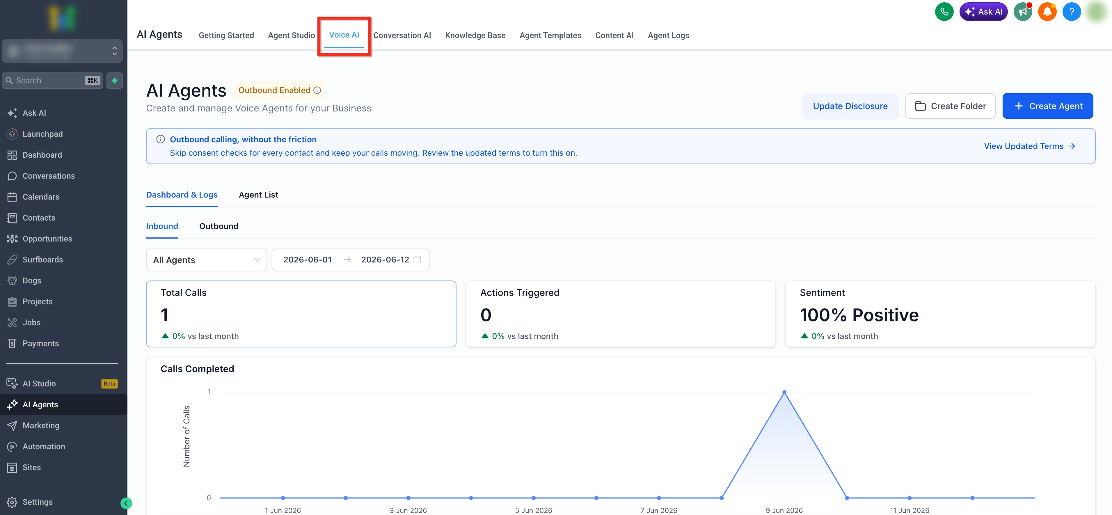Click the green phone dialer icon
This screenshot has width=1112, height=515.
pyautogui.click(x=944, y=12)
